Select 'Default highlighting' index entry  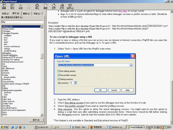click(10, 55)
